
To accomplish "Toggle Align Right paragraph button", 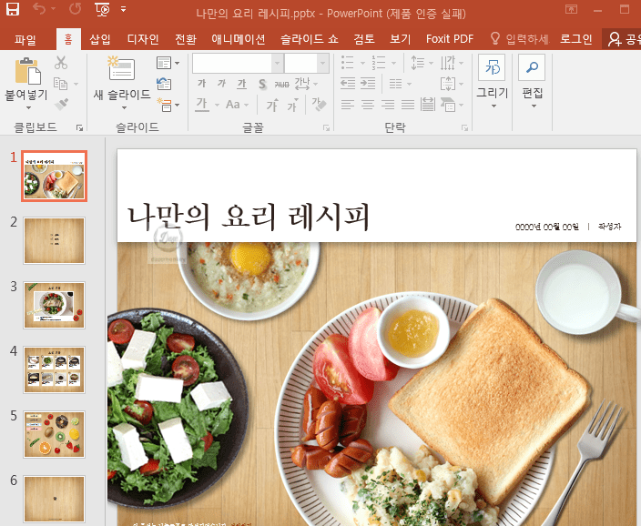I will [x=388, y=105].
